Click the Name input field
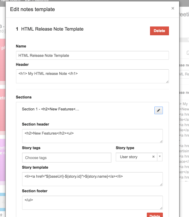189x217 pixels. pos(92,55)
